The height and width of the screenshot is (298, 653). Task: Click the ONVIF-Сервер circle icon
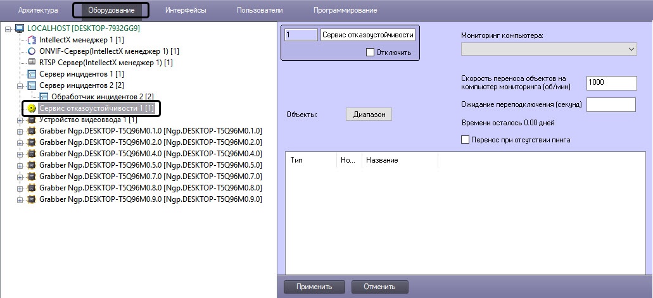(x=32, y=51)
